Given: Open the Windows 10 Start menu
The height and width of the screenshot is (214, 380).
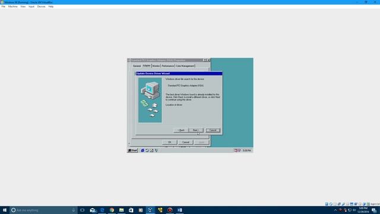Looking at the screenshot, I should [x=5, y=210].
